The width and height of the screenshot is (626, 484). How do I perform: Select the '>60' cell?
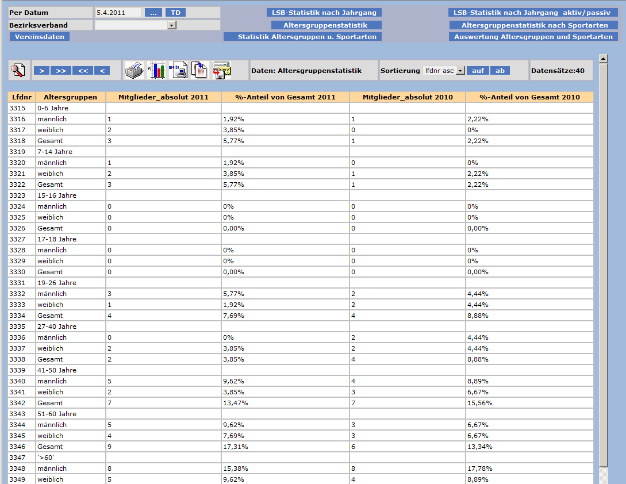point(71,458)
